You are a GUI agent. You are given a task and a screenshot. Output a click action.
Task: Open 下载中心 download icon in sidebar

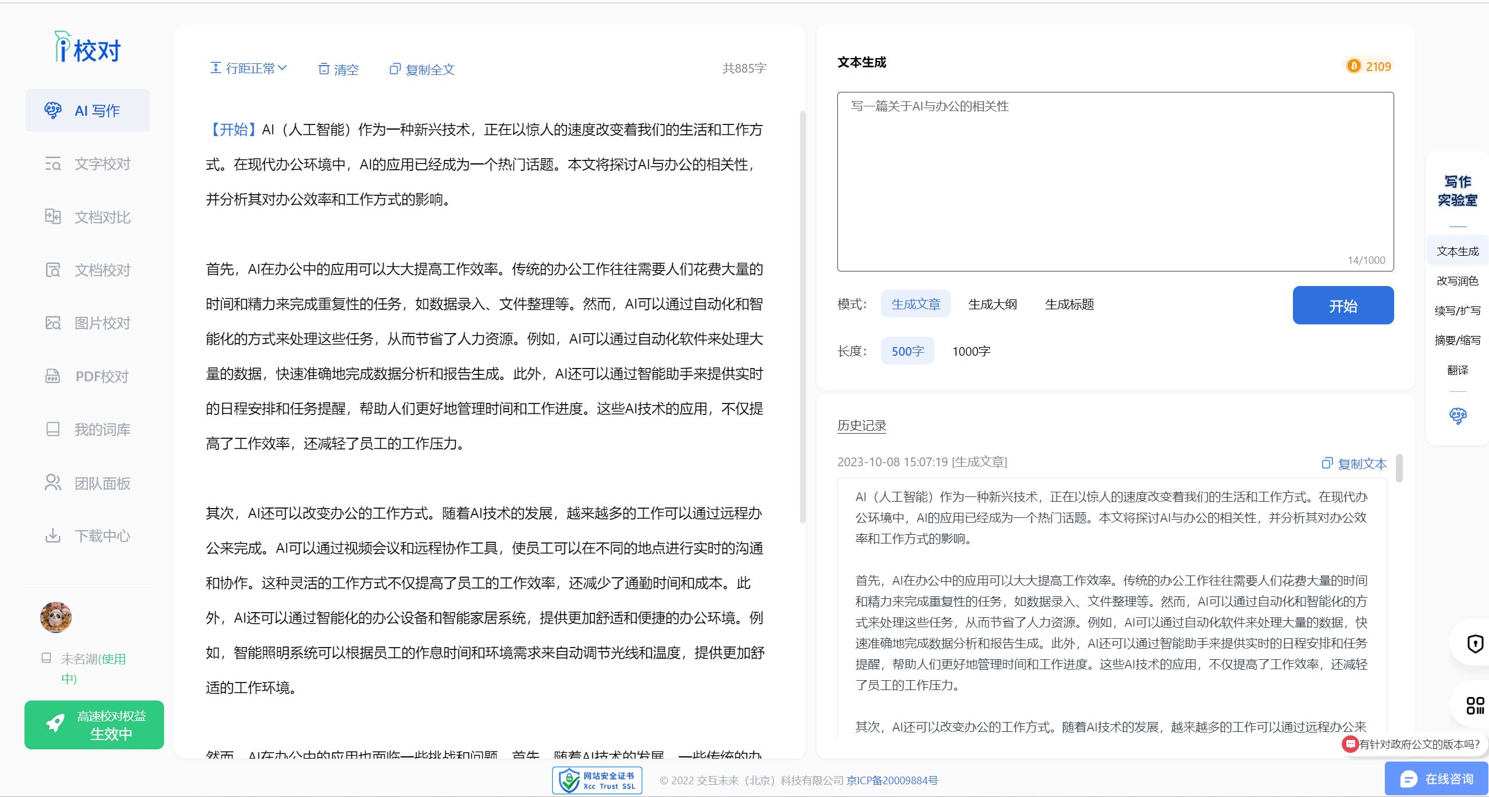(x=53, y=535)
